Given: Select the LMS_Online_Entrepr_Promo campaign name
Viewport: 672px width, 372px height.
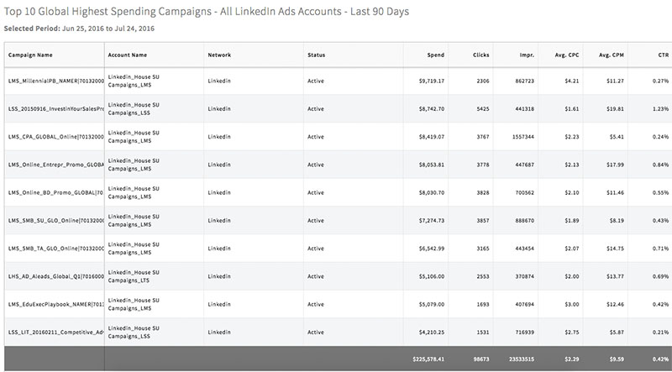Looking at the screenshot, I should click(55, 165).
